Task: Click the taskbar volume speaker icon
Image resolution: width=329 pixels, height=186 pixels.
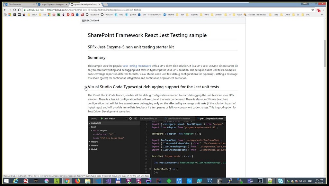Action: tap(305, 181)
